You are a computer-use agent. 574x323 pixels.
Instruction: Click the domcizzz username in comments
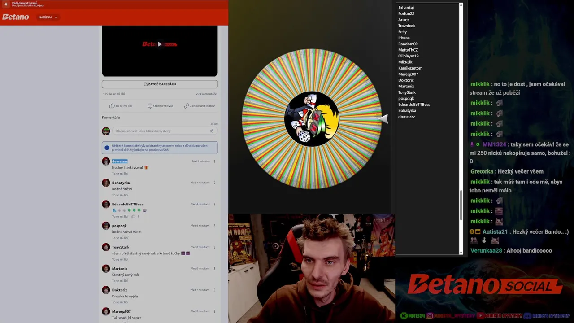click(x=120, y=161)
